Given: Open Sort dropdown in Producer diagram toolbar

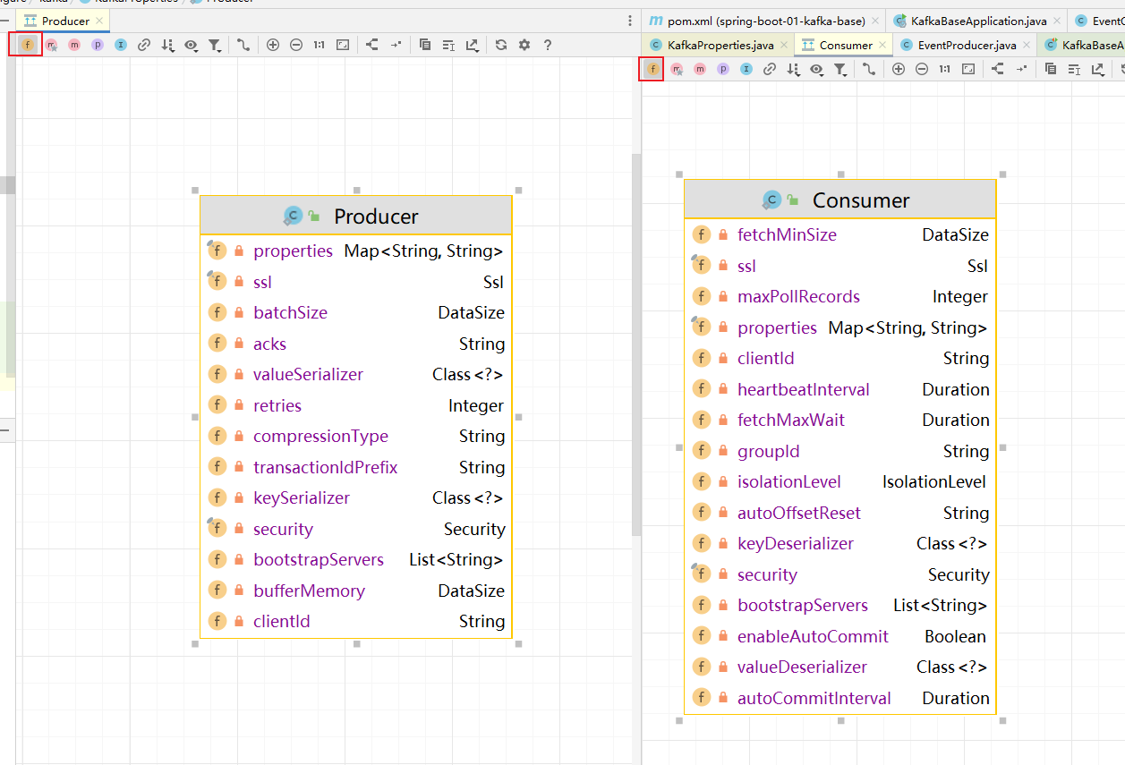Looking at the screenshot, I should [167, 45].
